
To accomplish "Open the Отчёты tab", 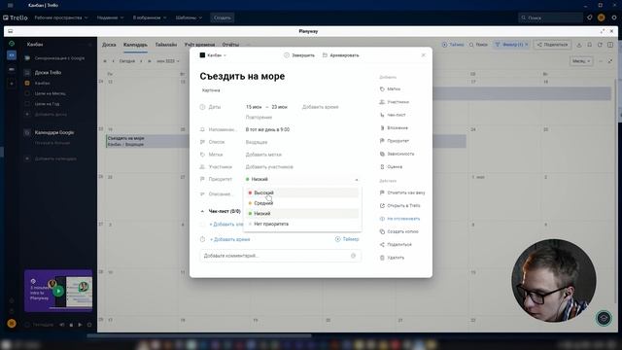I will click(230, 45).
